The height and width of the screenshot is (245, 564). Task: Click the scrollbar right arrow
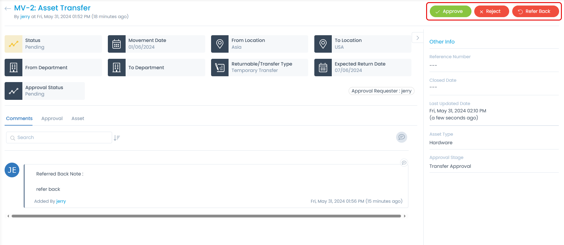[405, 216]
